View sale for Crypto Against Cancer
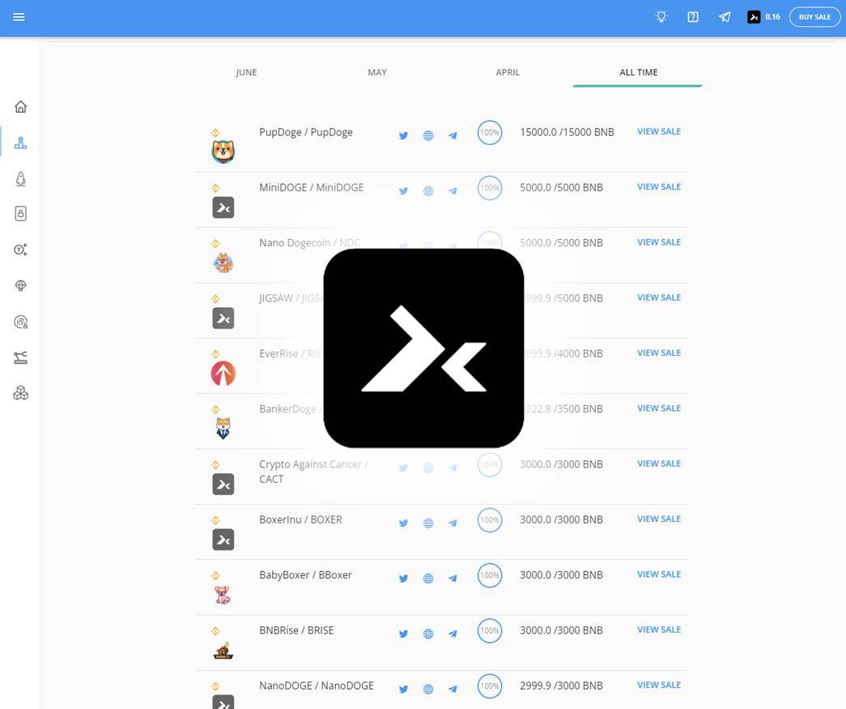Screen dimensions: 846x709 click(x=659, y=463)
